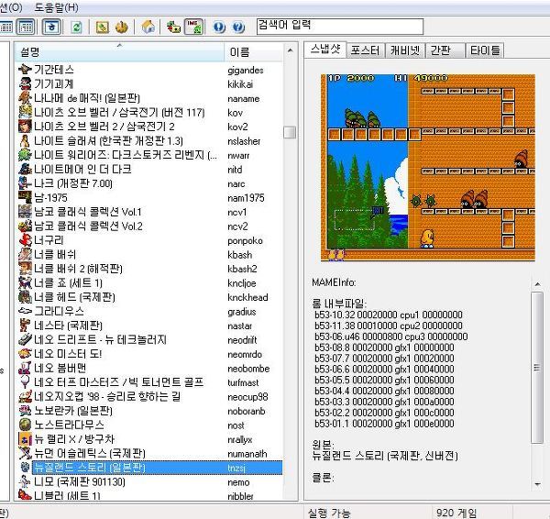This screenshot has height=519, width=550.
Task: Click the 그라디우스 spaceship icon
Action: coord(25,311)
